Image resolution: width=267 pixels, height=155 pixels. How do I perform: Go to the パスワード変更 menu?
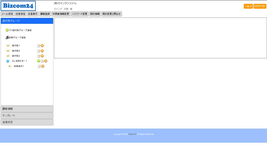[79, 14]
